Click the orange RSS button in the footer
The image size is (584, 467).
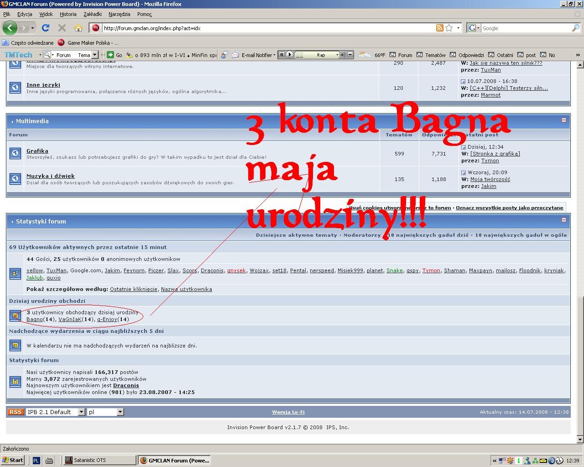[x=15, y=412]
